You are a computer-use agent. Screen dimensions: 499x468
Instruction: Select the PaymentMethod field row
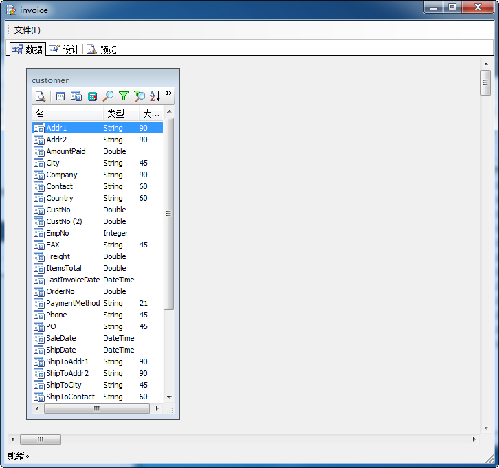click(98, 303)
